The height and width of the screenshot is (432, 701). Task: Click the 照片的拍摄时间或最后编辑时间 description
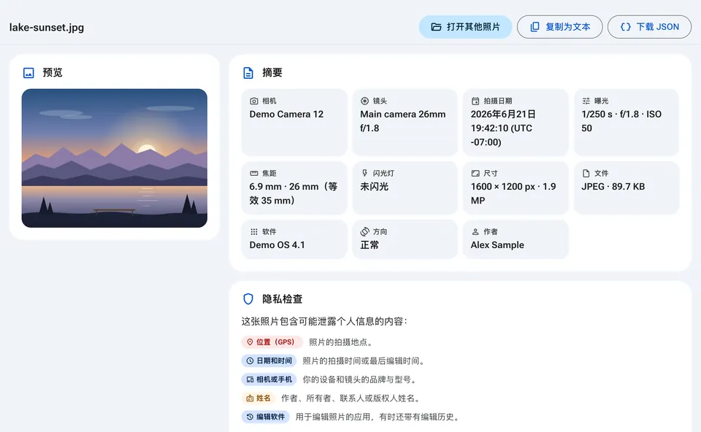tap(364, 361)
